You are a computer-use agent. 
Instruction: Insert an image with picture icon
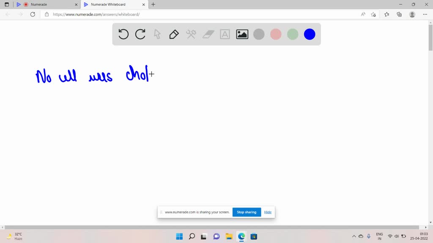(x=242, y=34)
